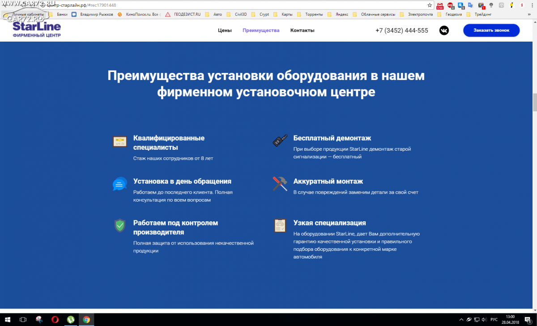
Task: Click the VK social network icon
Action: (x=444, y=30)
